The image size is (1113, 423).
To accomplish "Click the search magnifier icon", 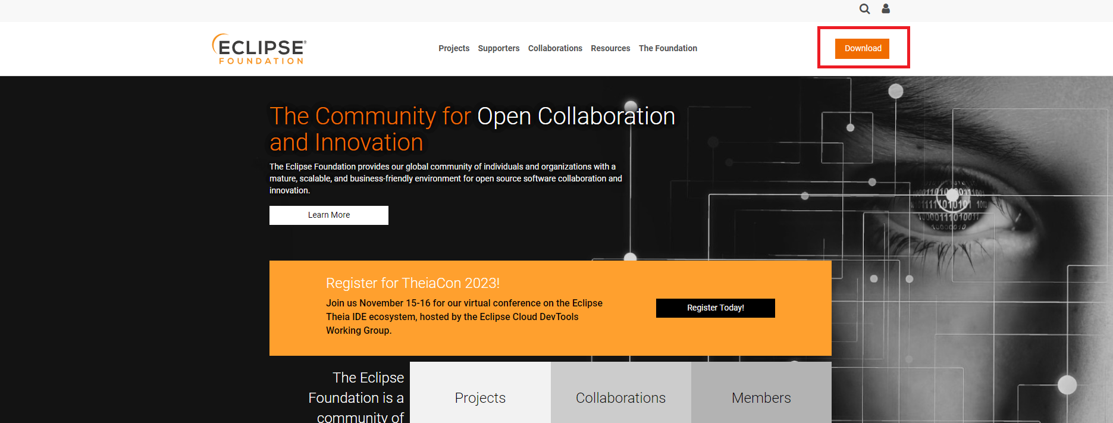I will [864, 9].
